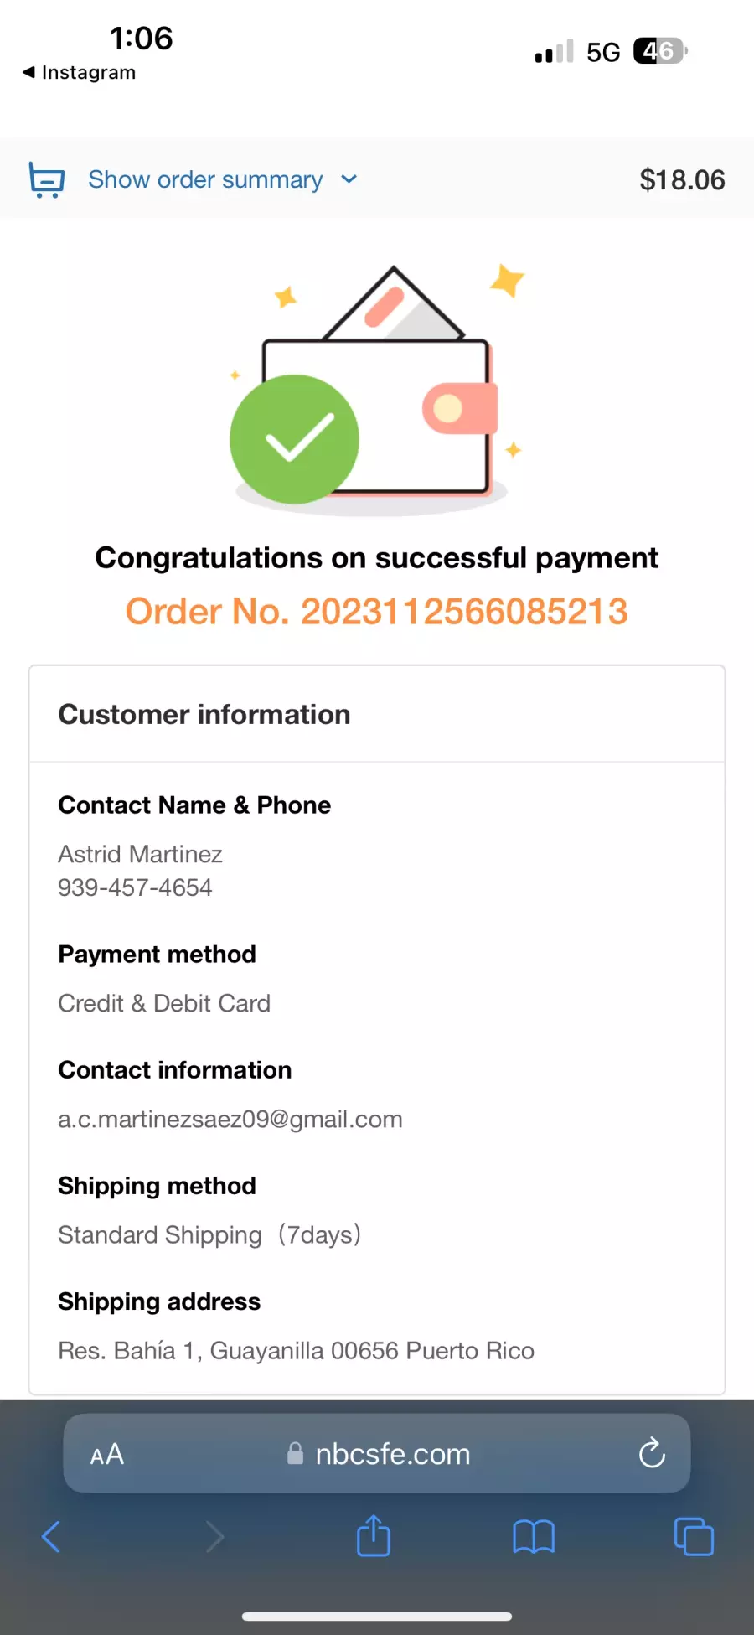Open the Show order summary link

pos(205,179)
